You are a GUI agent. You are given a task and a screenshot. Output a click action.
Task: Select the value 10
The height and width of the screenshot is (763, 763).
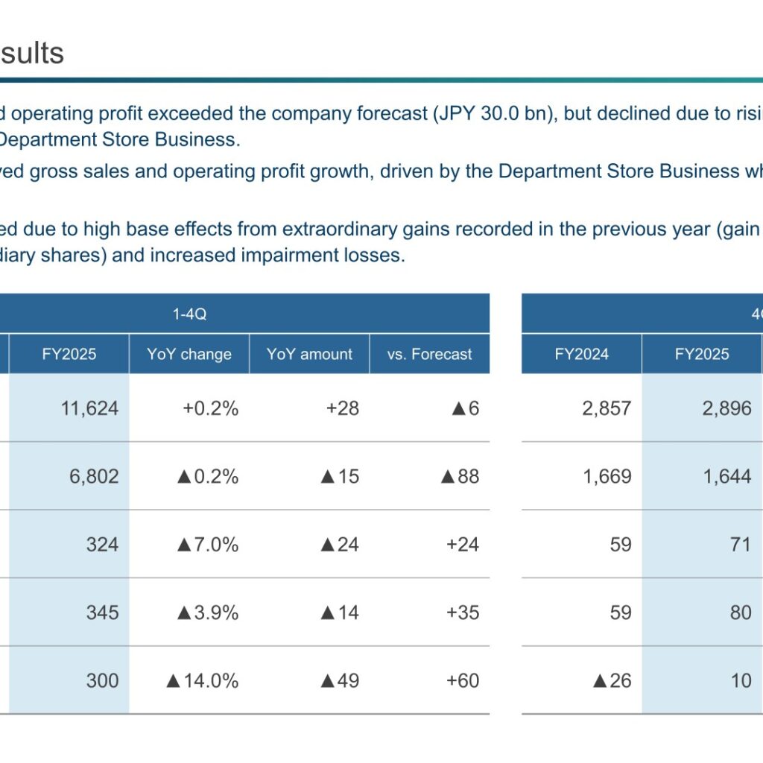point(741,681)
